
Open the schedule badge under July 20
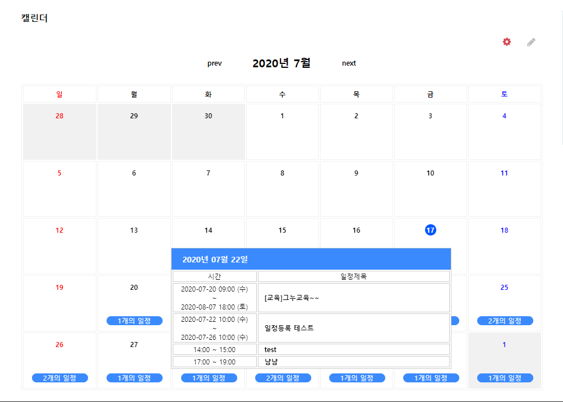[x=134, y=321]
